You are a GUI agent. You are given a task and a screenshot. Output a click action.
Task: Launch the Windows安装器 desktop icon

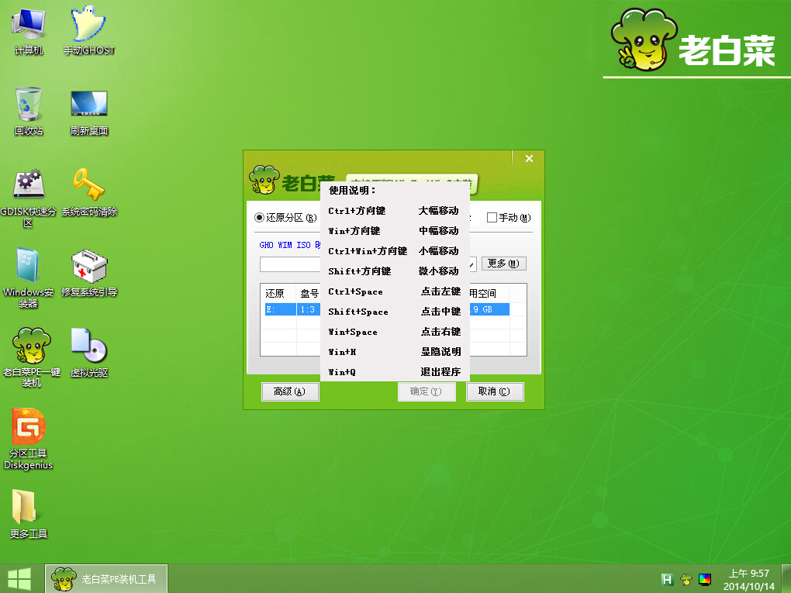click(x=29, y=267)
